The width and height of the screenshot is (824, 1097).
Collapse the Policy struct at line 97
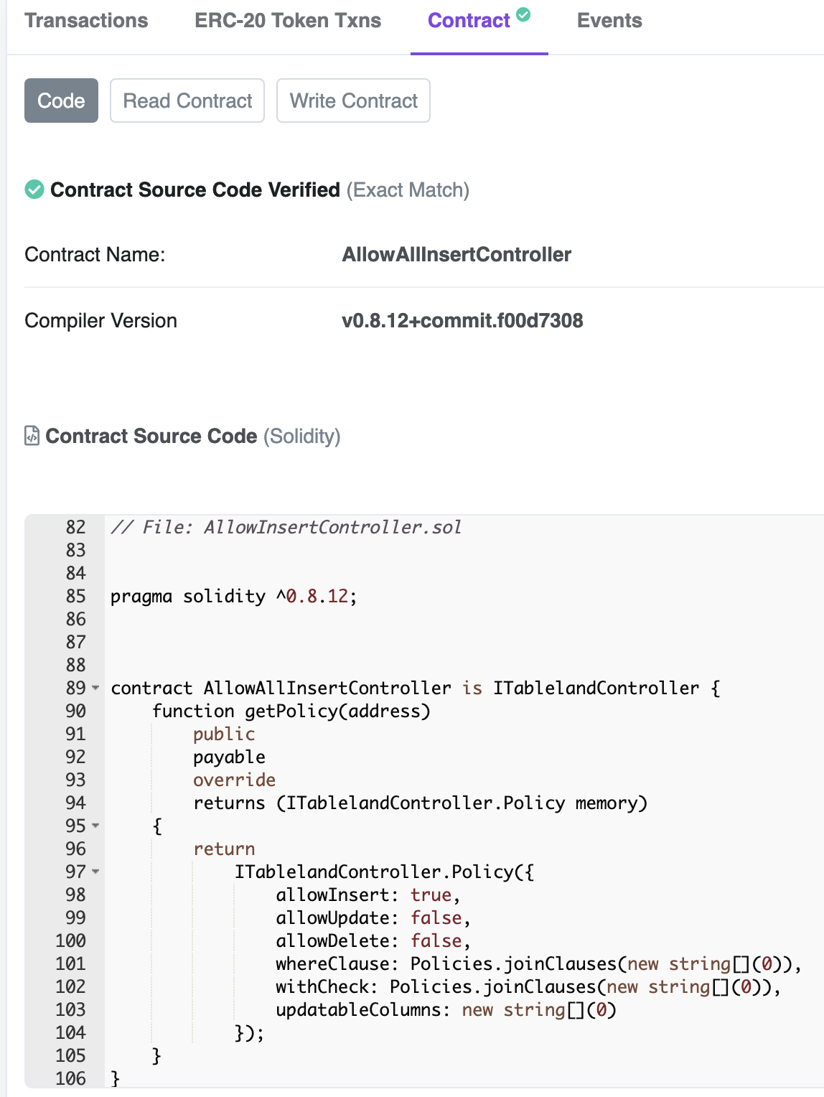(95, 872)
